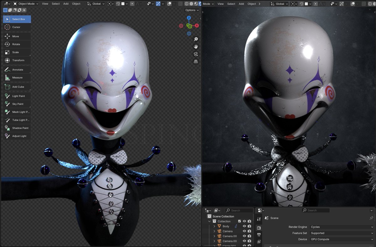Switch perspective/orthographic grid icon
Image resolution: width=376 pixels, height=247 pixels.
(x=196, y=62)
